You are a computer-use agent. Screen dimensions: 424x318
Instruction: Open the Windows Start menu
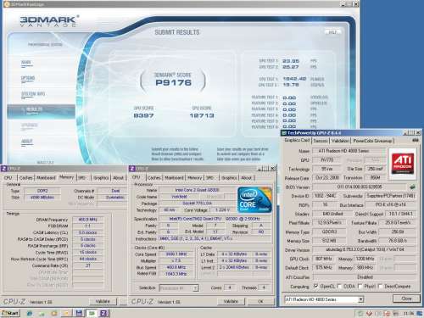(10, 313)
